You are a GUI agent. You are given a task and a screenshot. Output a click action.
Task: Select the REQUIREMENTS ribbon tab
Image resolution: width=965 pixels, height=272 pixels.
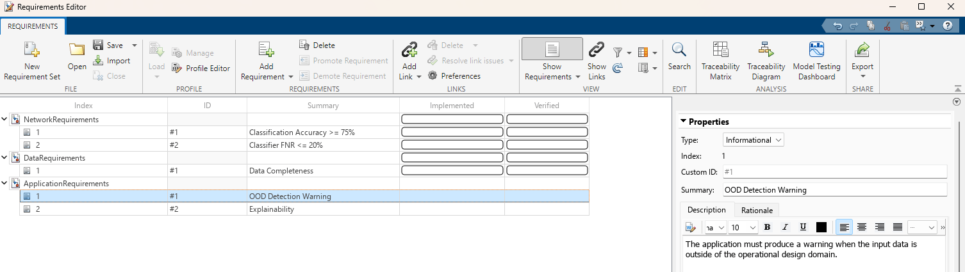33,26
